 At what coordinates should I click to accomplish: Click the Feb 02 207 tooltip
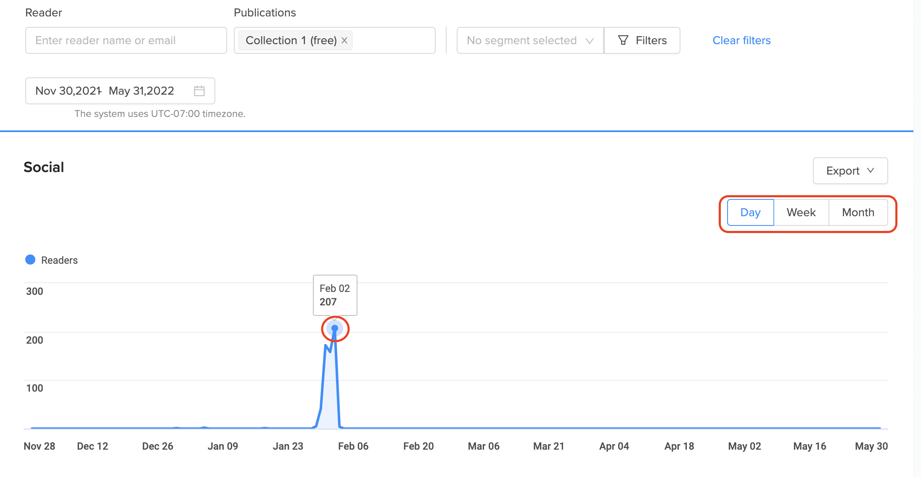335,295
